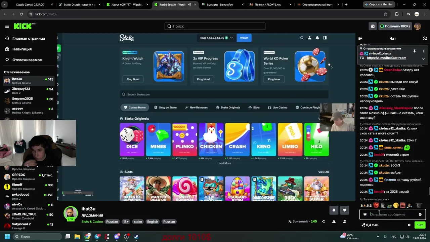
Task: Collapse the chat panel
Action: click(360, 38)
